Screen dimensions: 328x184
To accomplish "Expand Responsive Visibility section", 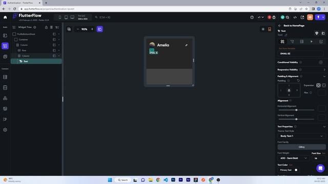I will 324,70.
